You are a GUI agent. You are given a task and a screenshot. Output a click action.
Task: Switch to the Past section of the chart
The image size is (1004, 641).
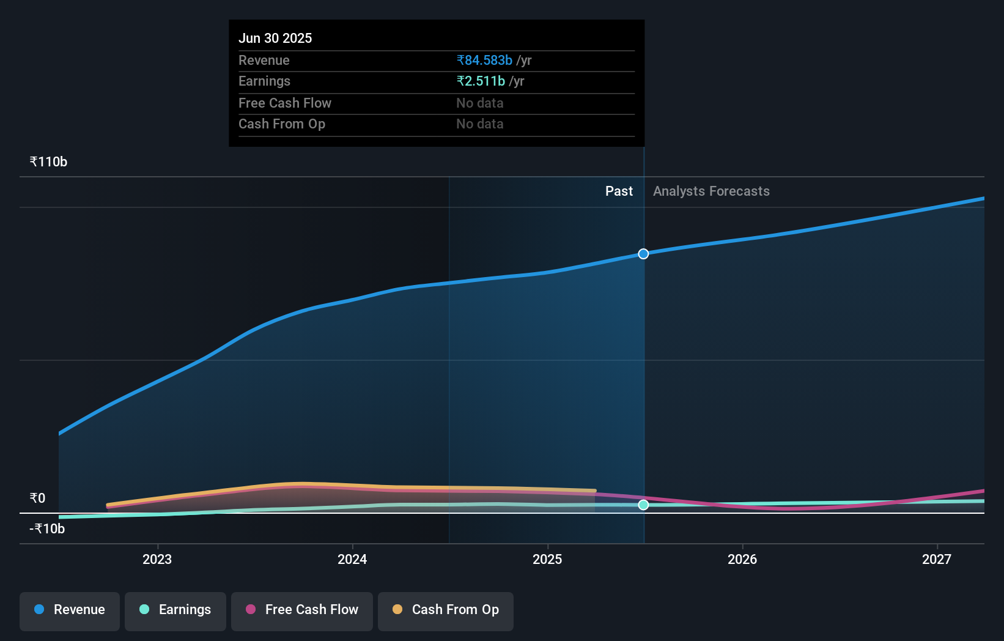619,191
